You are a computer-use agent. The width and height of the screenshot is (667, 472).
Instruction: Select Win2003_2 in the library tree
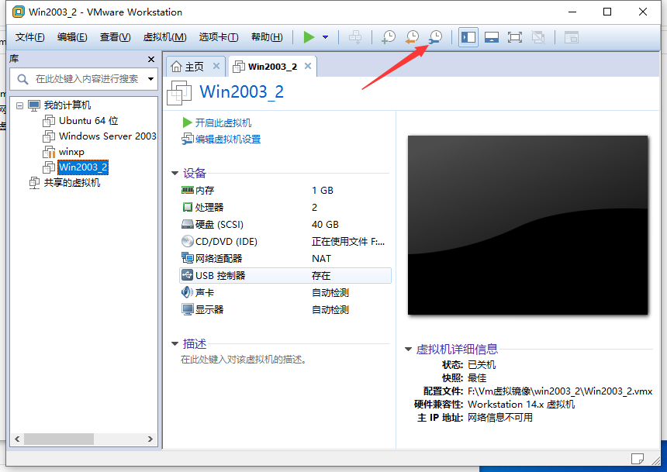[83, 167]
